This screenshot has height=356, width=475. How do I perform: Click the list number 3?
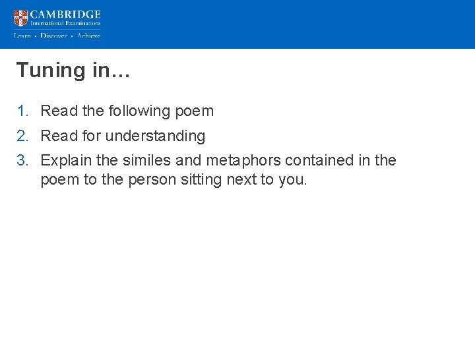pyautogui.click(x=22, y=160)
